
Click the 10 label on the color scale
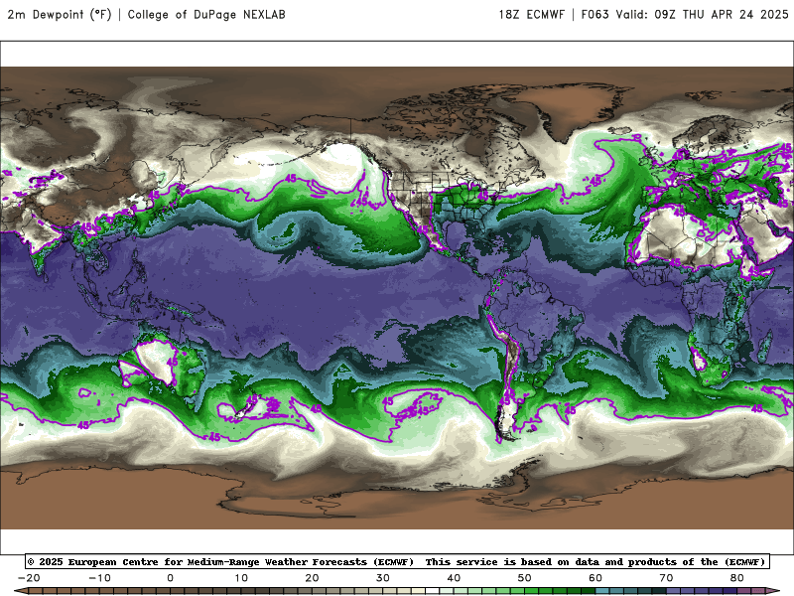pos(241,578)
